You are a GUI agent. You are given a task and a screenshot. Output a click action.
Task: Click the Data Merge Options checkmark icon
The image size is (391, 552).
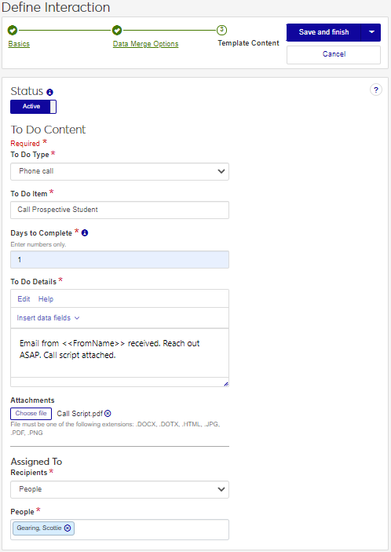point(117,31)
